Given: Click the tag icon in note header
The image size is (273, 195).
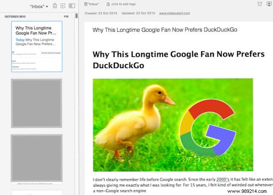Looking at the screenshot, I should tap(108, 4).
